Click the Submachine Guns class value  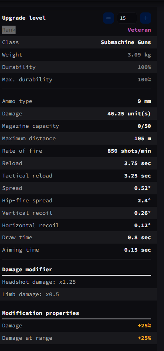[x=126, y=42]
